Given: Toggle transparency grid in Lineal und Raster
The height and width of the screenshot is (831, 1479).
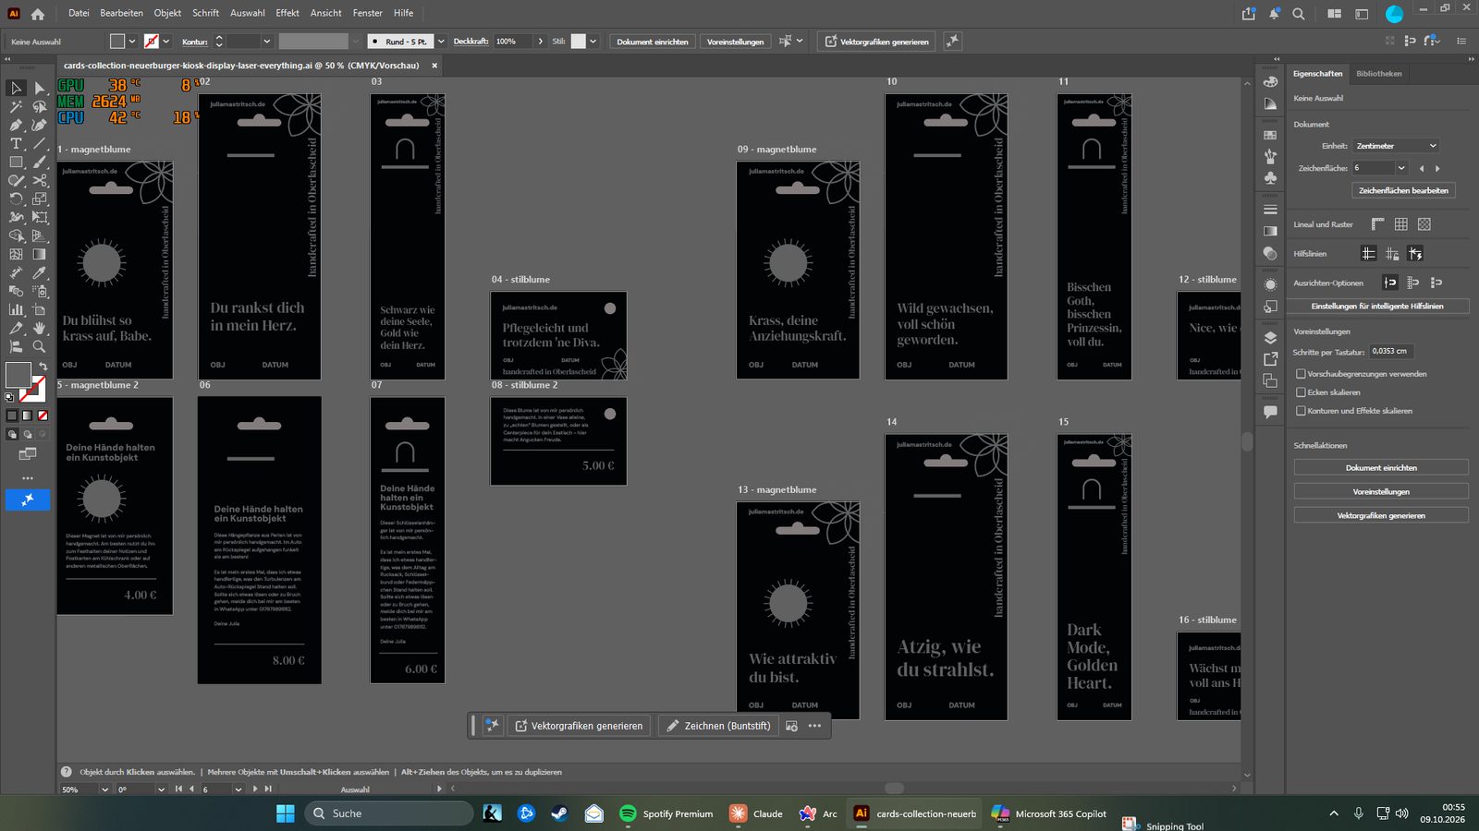Looking at the screenshot, I should (1424, 224).
